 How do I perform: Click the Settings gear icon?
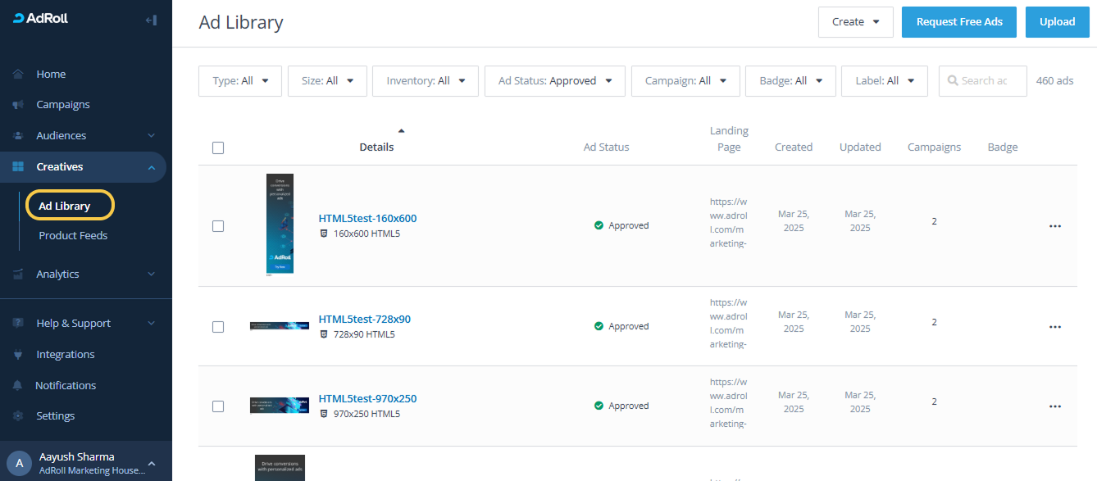coord(18,416)
